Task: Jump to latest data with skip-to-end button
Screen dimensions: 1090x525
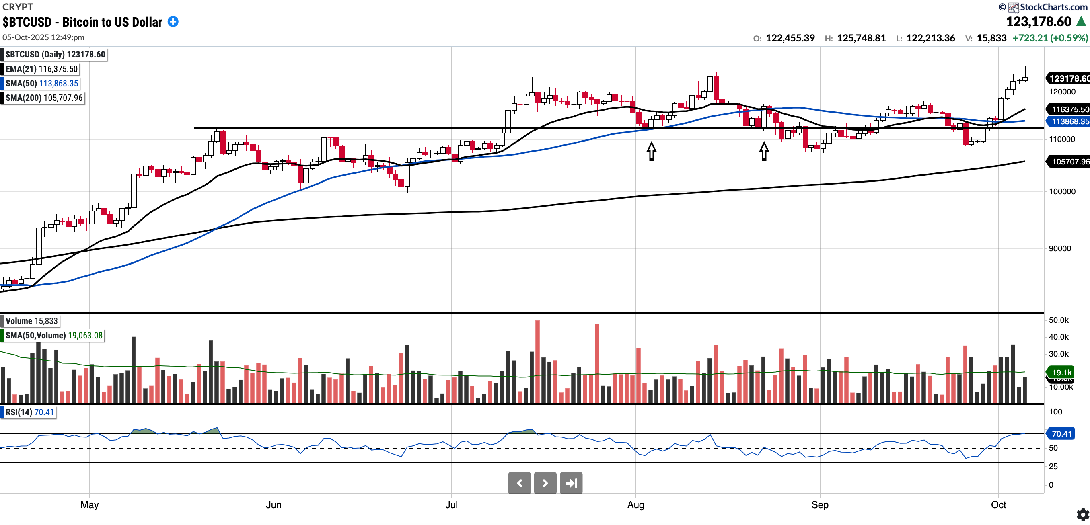Action: 571,483
